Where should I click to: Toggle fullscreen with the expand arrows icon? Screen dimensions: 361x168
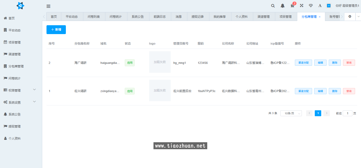(x=302, y=6)
